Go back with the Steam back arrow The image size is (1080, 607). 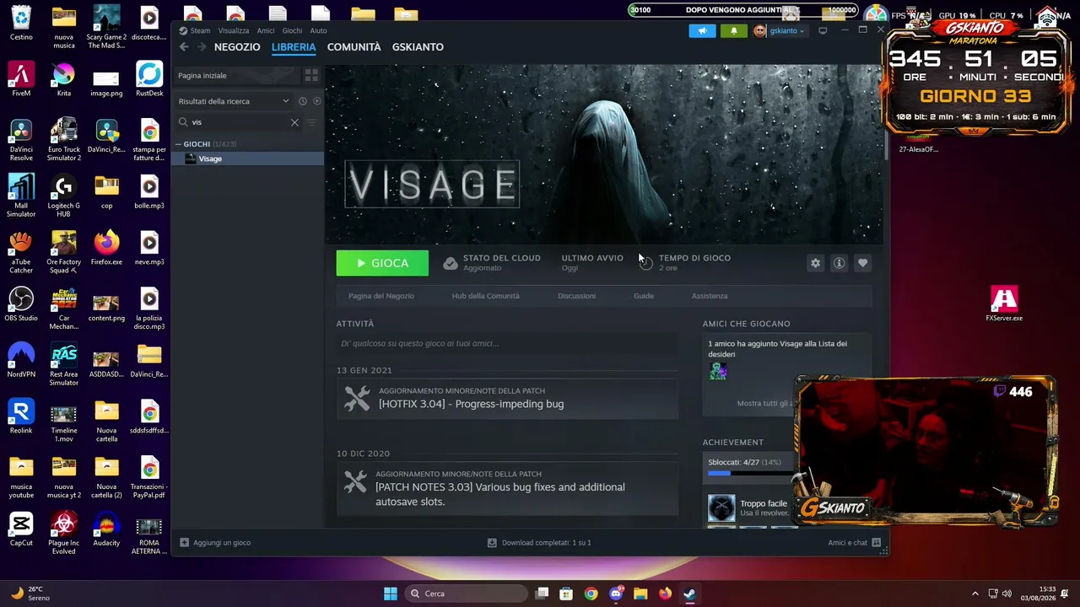184,47
